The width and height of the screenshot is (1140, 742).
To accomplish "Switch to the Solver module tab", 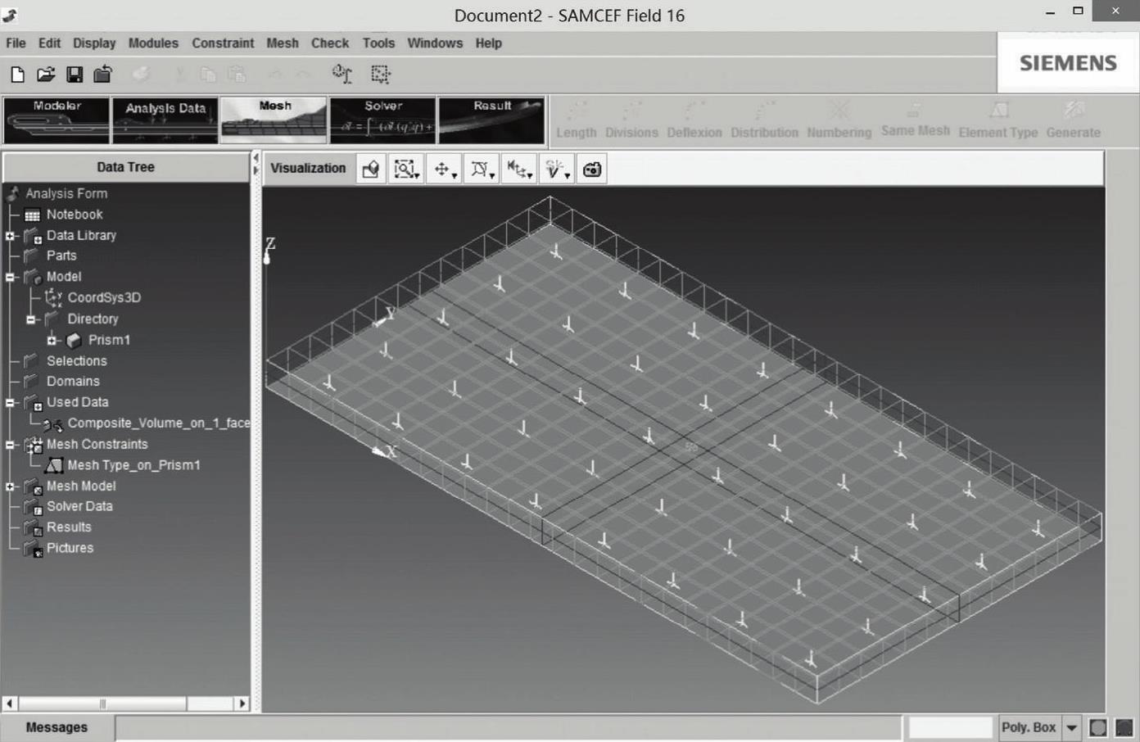I will coord(382,120).
